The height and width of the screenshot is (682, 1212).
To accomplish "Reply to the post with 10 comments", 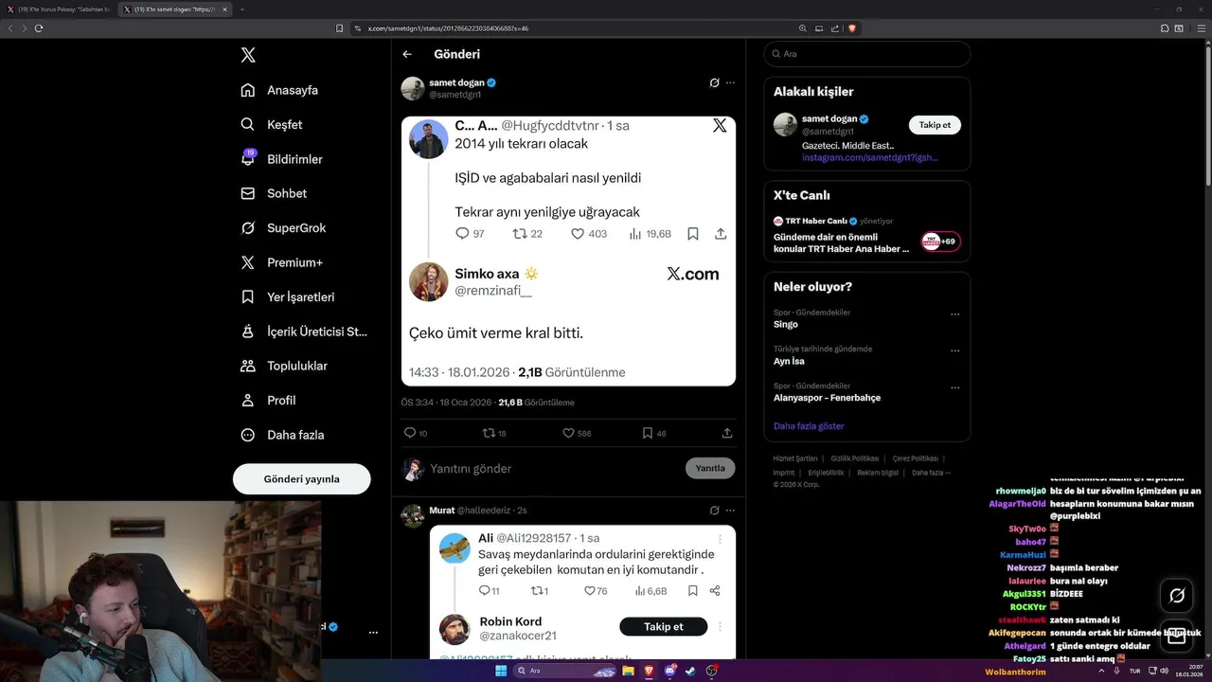I will click(x=416, y=433).
